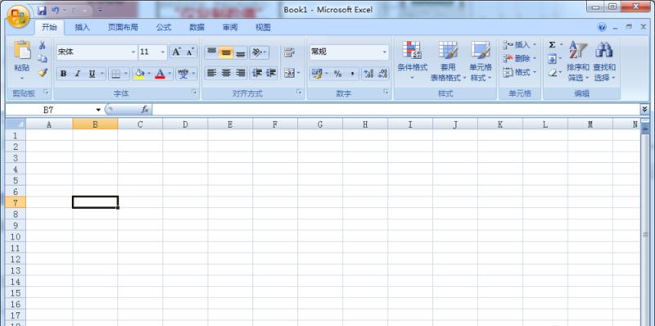This screenshot has height=326, width=655.
Task: Click the Save icon in quick access toolbar
Action: click(42, 10)
